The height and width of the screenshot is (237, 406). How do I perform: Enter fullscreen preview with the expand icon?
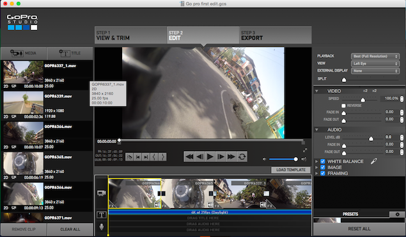pyautogui.click(x=305, y=150)
